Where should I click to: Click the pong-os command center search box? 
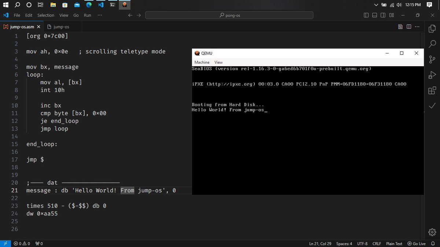[x=229, y=15]
